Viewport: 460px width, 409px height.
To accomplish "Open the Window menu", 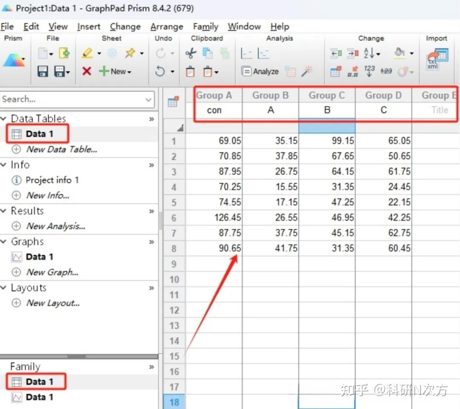I will pyautogui.click(x=244, y=26).
